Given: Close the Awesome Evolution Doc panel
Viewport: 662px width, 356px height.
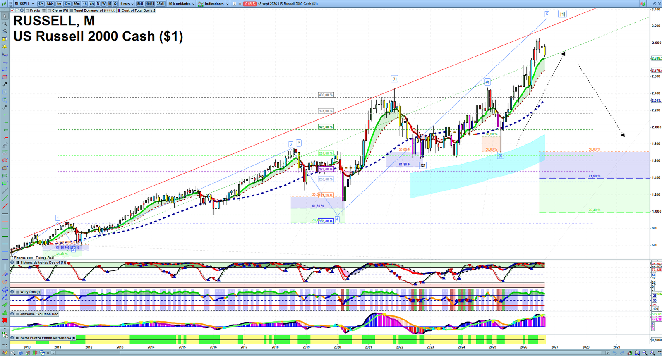Looking at the screenshot, I should [12, 314].
